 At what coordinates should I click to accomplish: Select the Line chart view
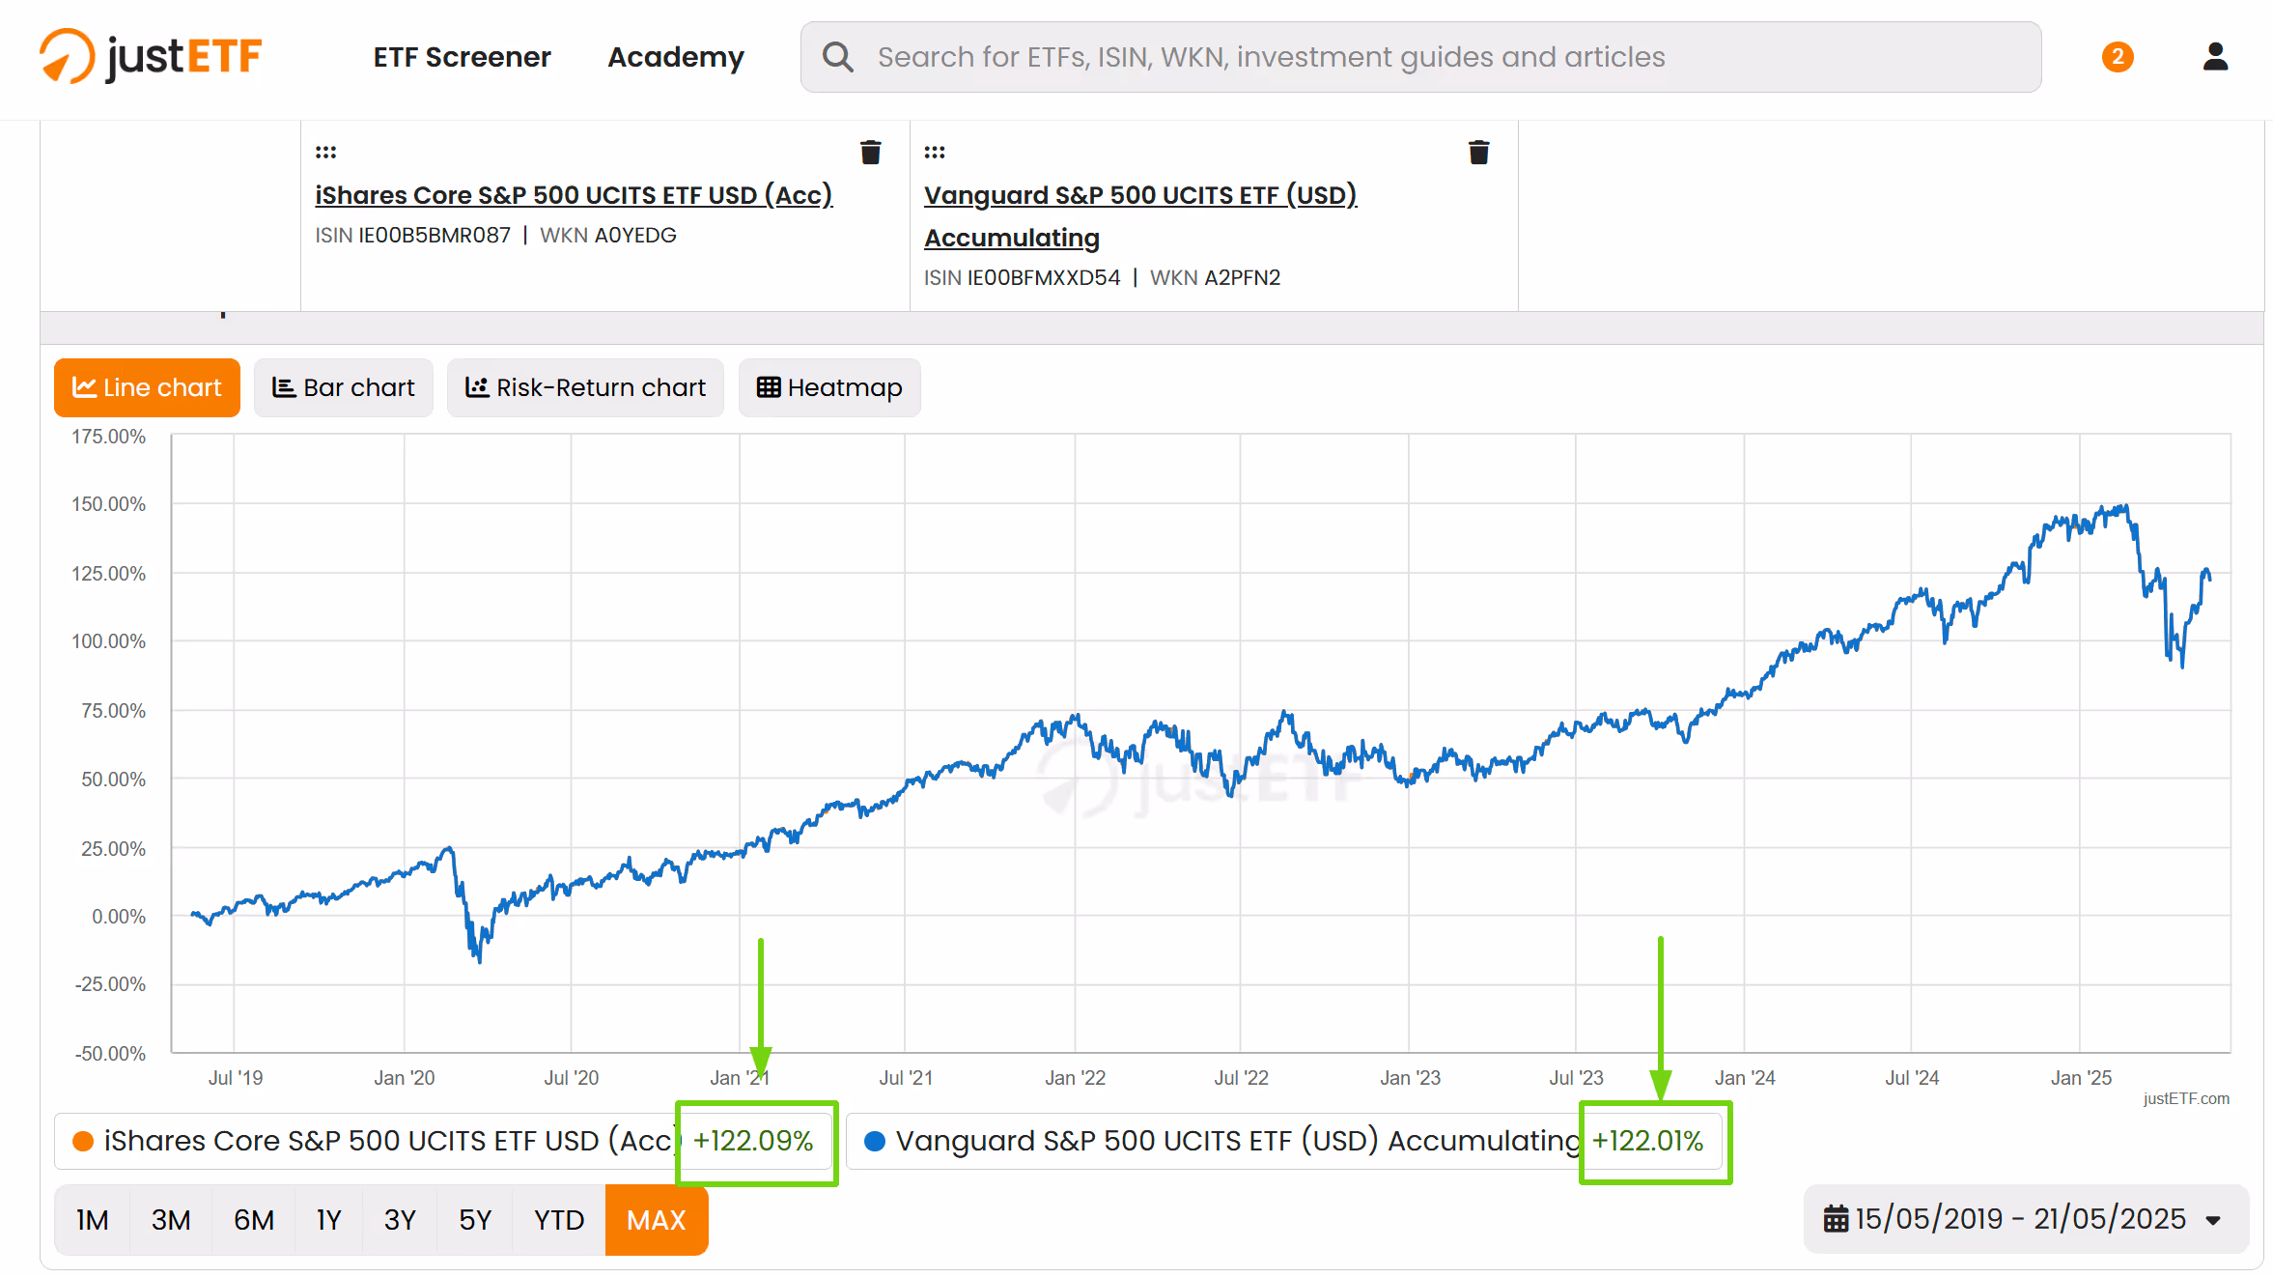coord(147,387)
